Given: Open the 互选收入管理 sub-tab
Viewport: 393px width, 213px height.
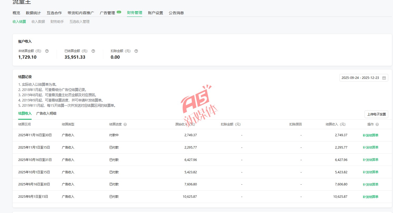Looking at the screenshot, I should coord(80,22).
